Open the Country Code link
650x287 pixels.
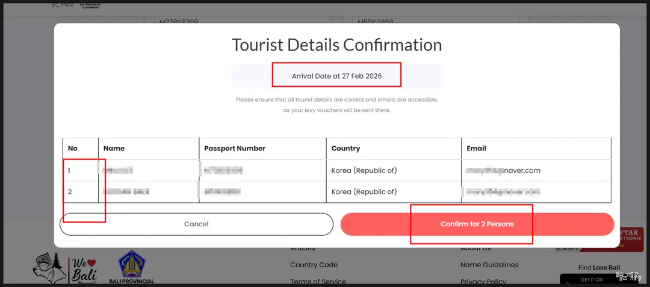click(x=314, y=265)
